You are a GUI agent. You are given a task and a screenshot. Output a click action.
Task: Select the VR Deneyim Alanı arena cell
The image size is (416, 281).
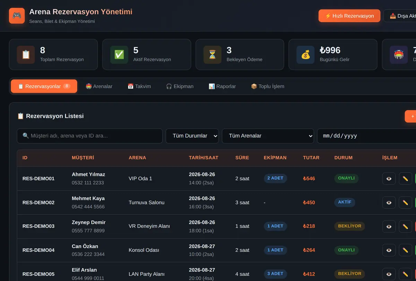tap(149, 226)
